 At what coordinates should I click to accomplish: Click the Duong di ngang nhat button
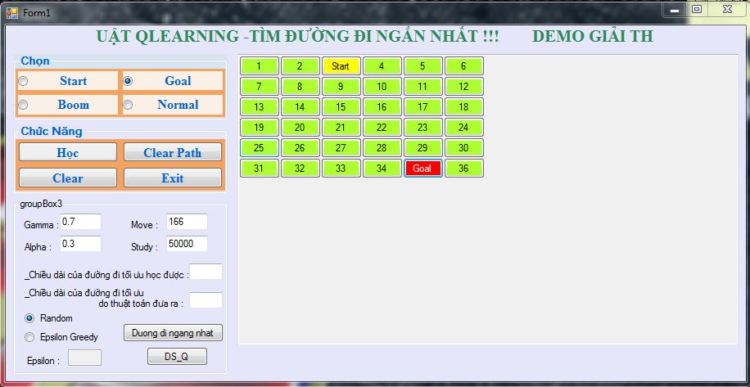point(173,332)
